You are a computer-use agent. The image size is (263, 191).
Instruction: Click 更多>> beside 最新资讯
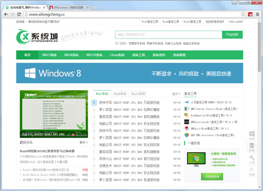click(x=84, y=142)
